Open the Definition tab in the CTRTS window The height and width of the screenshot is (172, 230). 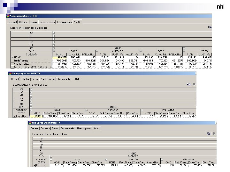coord(23,22)
